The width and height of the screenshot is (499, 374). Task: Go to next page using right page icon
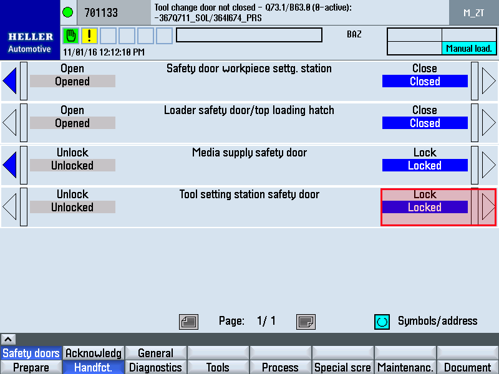point(306,322)
